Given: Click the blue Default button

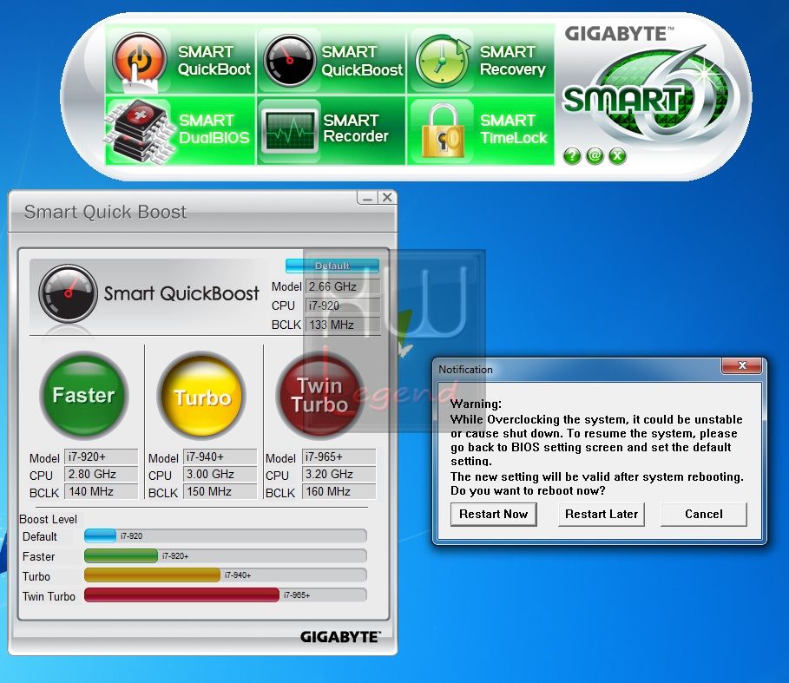Looking at the screenshot, I should click(332, 266).
